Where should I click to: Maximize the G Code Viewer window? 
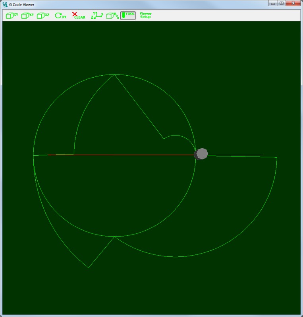pos(282,3)
